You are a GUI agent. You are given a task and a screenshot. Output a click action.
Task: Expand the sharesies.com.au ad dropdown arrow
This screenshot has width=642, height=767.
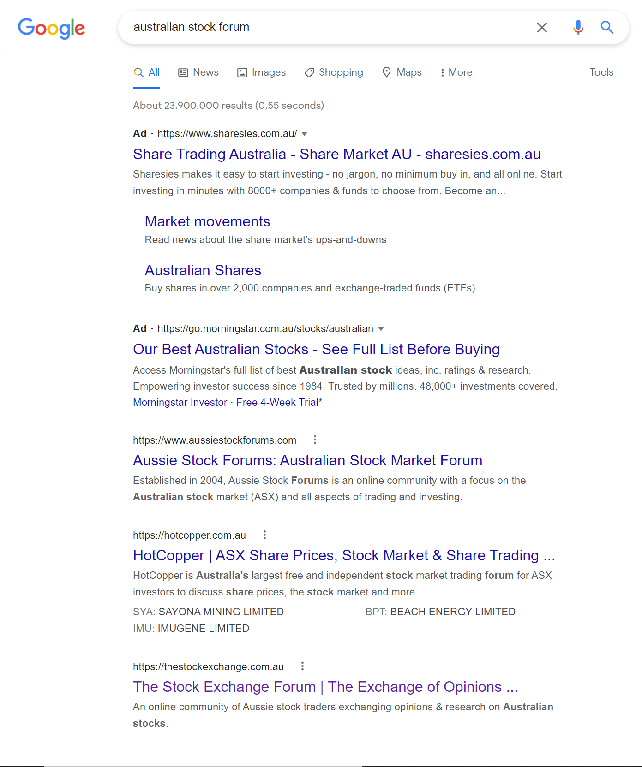click(x=304, y=134)
